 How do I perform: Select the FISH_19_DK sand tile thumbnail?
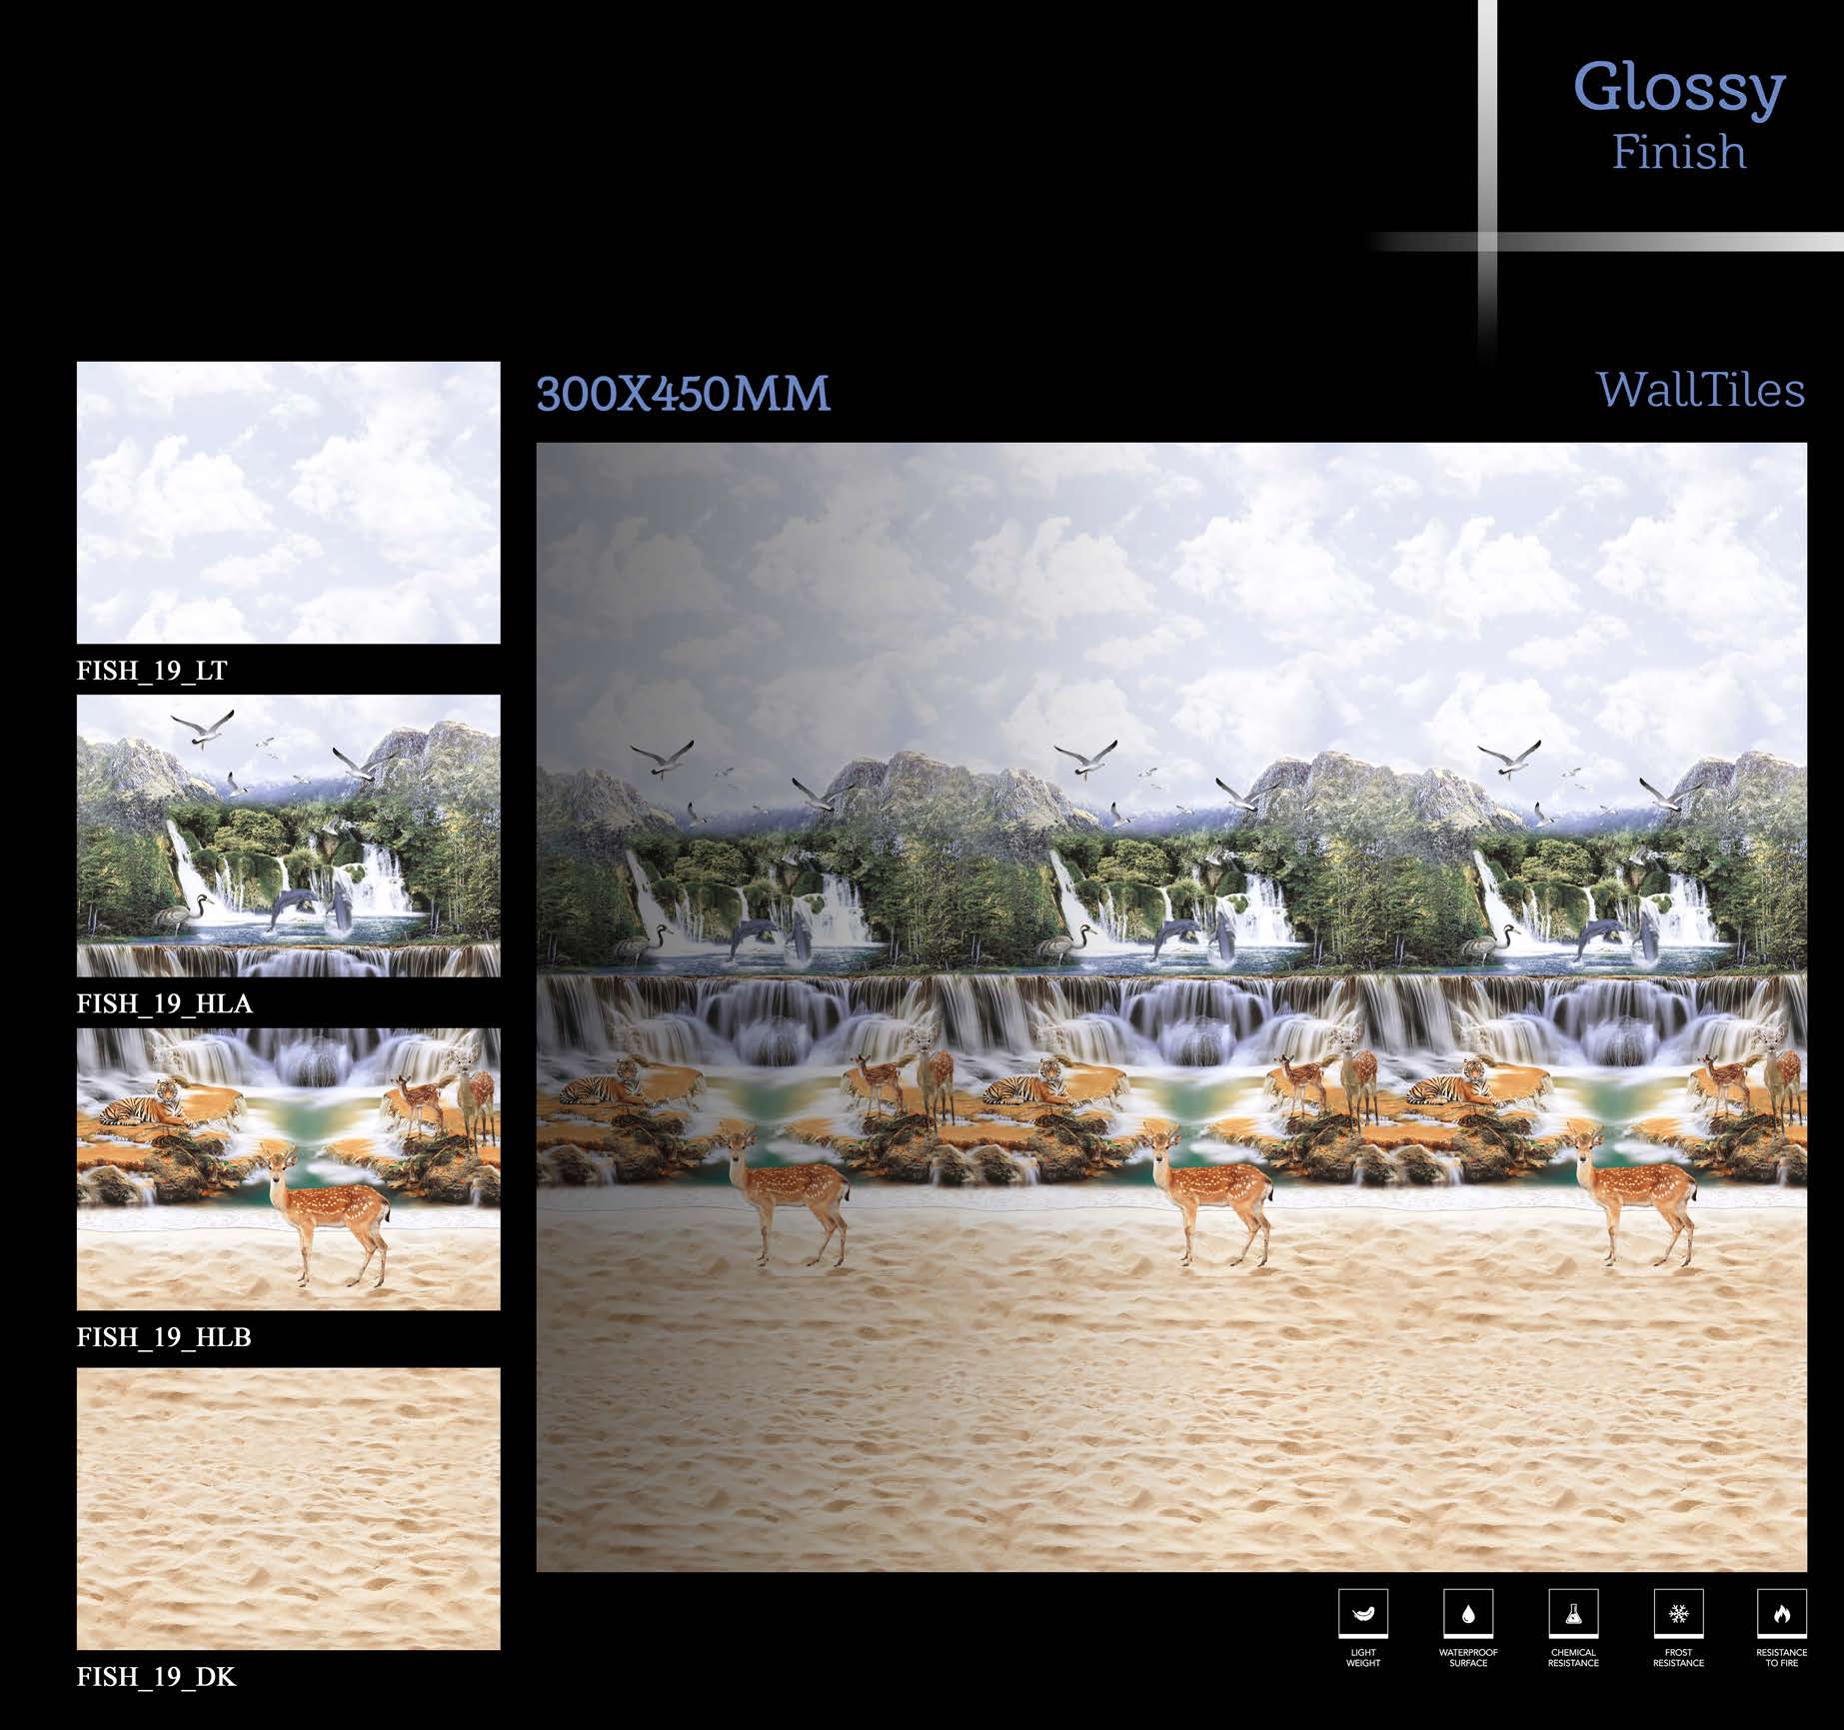point(289,1508)
